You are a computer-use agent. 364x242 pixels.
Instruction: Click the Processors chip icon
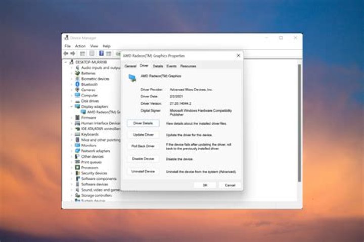[x=77, y=167]
